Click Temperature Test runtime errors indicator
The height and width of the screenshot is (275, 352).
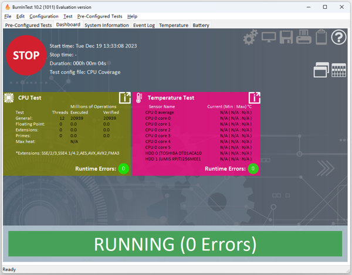click(x=253, y=169)
